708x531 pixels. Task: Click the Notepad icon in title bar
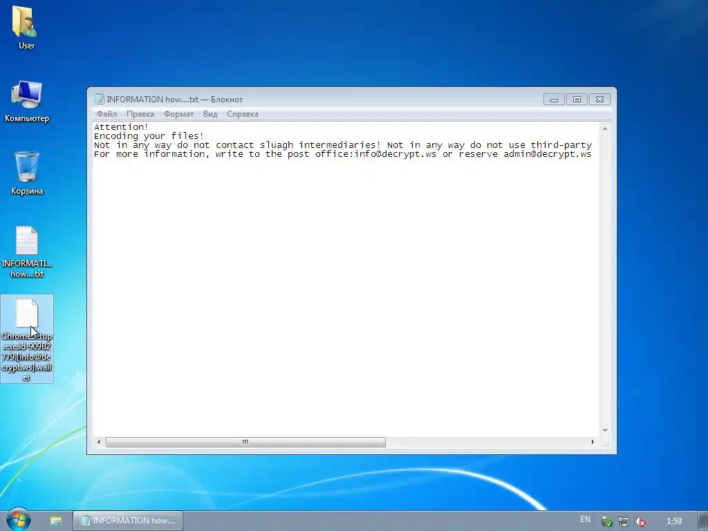pyautogui.click(x=99, y=99)
